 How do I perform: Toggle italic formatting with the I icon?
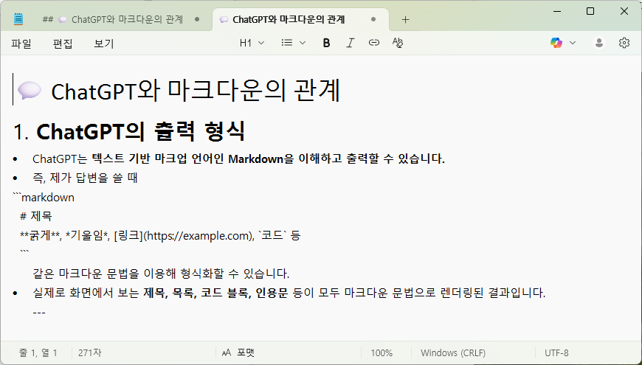[x=350, y=43]
